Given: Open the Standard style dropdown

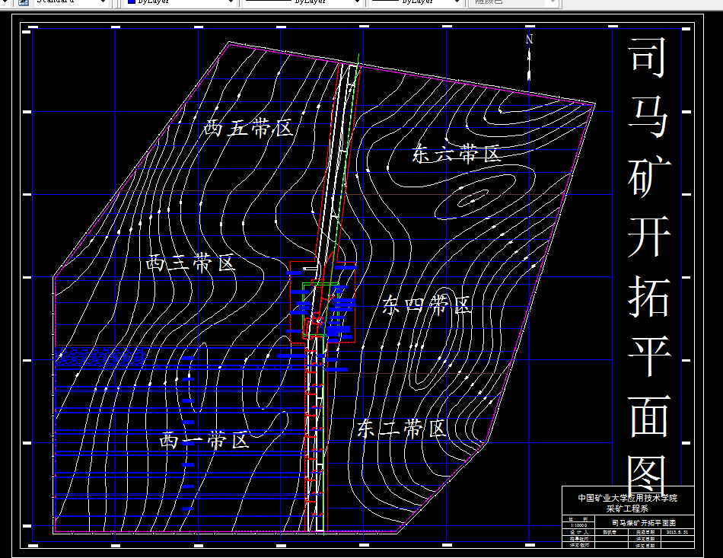Looking at the screenshot, I should [71, 2].
